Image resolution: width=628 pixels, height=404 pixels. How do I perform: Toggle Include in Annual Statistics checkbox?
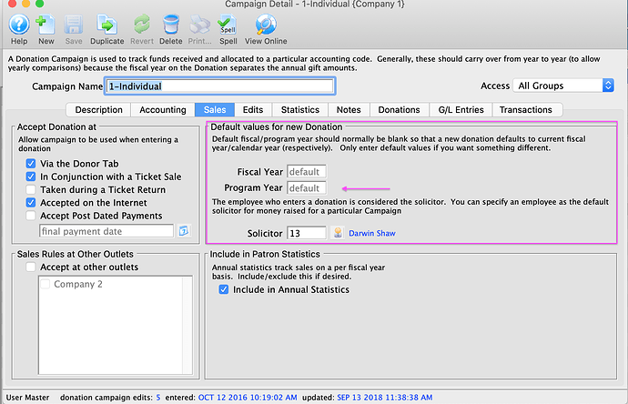click(224, 289)
